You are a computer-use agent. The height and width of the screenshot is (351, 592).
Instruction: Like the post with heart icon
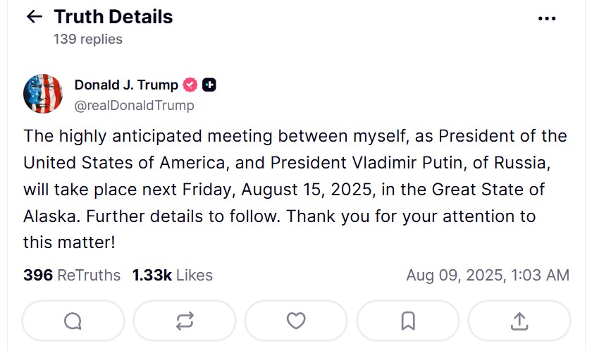click(x=296, y=321)
